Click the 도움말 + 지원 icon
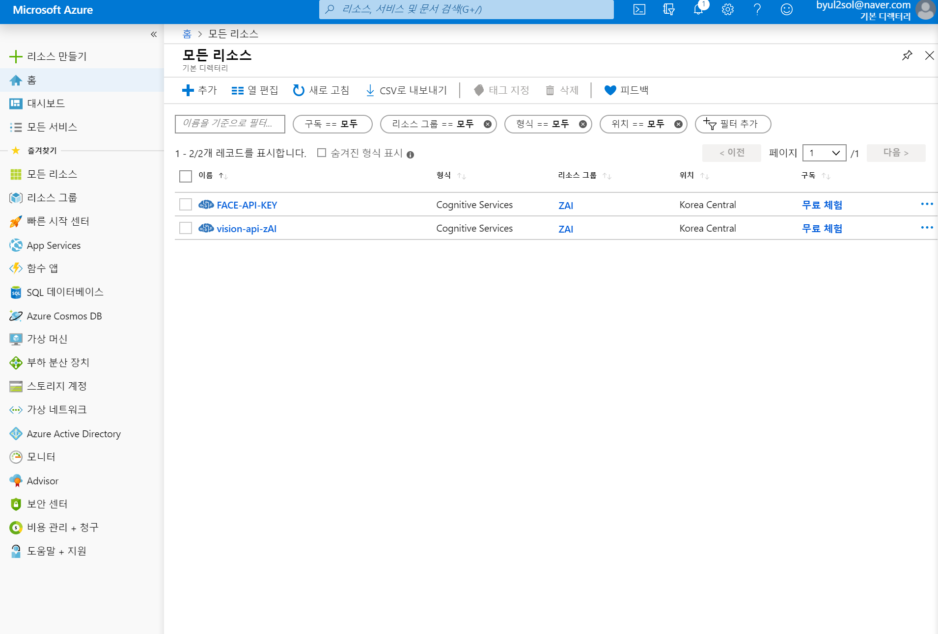 click(x=16, y=551)
